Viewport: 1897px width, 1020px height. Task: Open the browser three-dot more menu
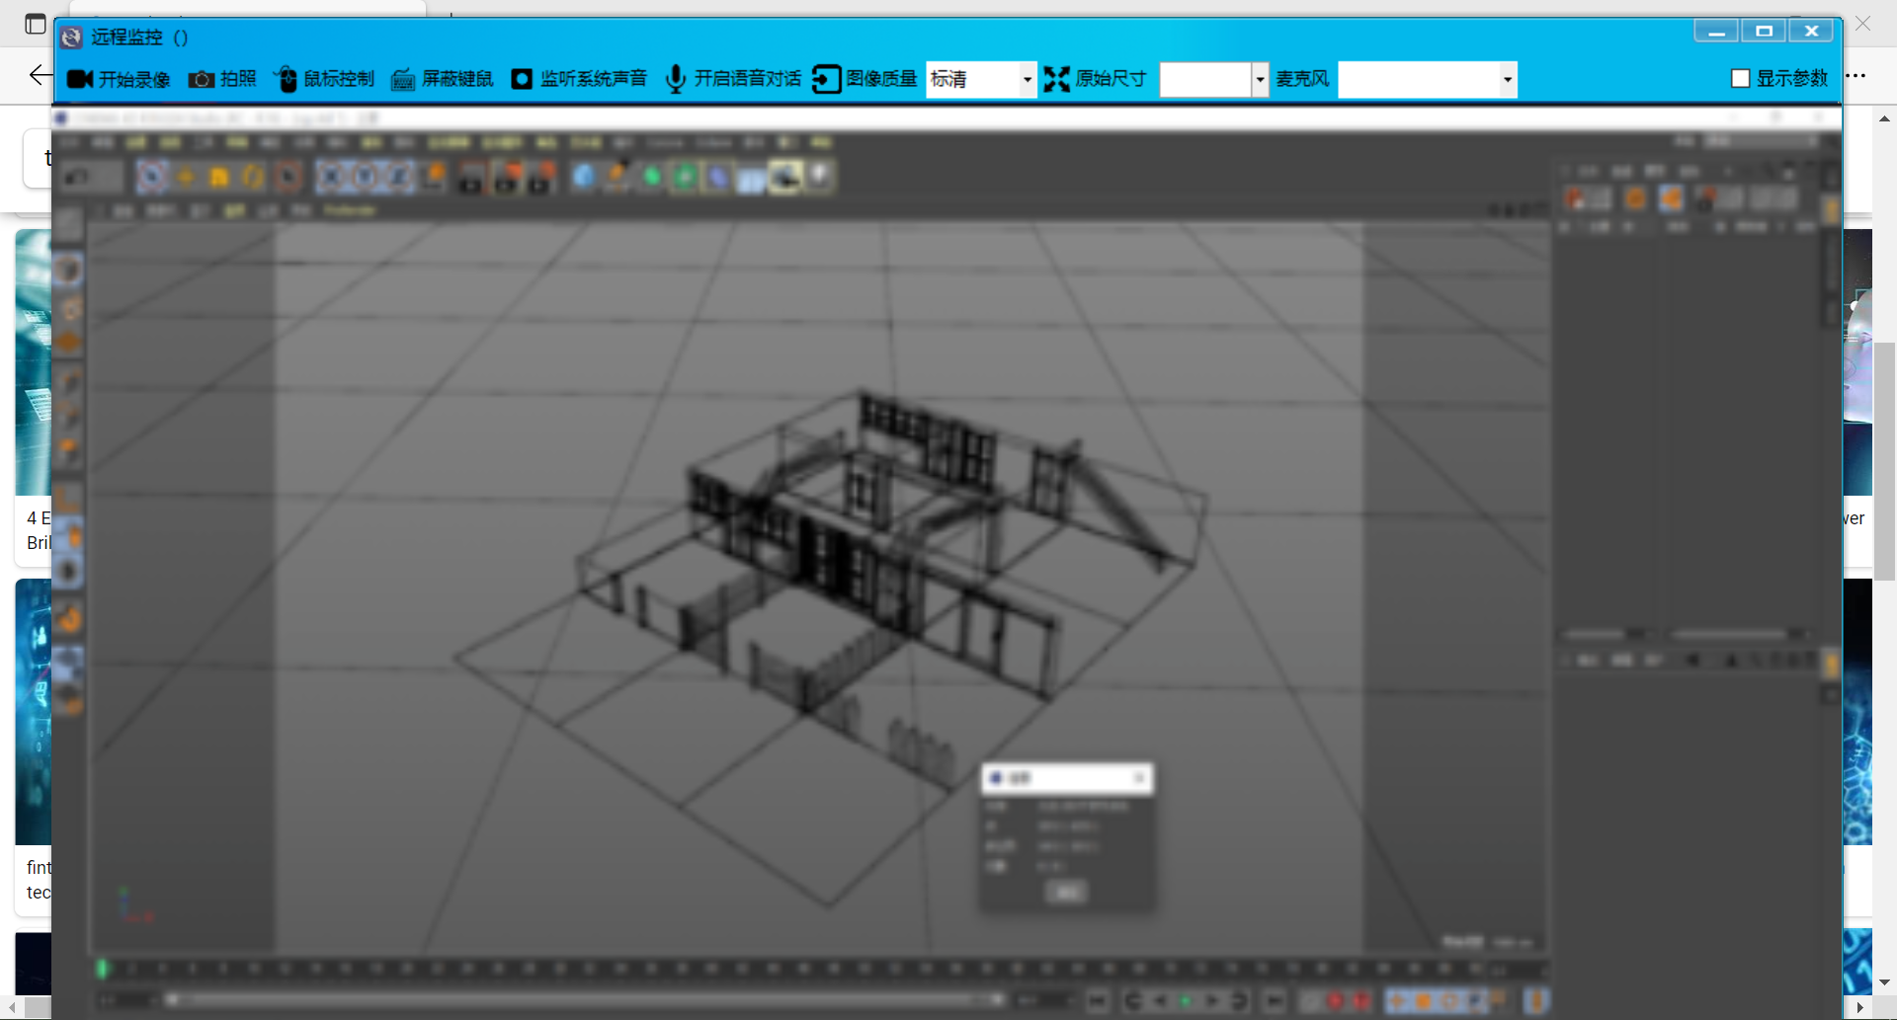pos(1857,75)
